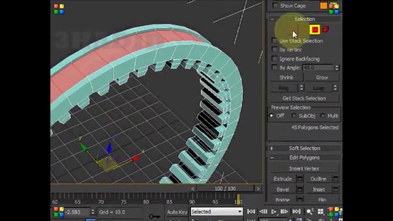This screenshot has width=393, height=221.
Task: Select the Polygon sub-object level icon
Action: click(x=315, y=29)
